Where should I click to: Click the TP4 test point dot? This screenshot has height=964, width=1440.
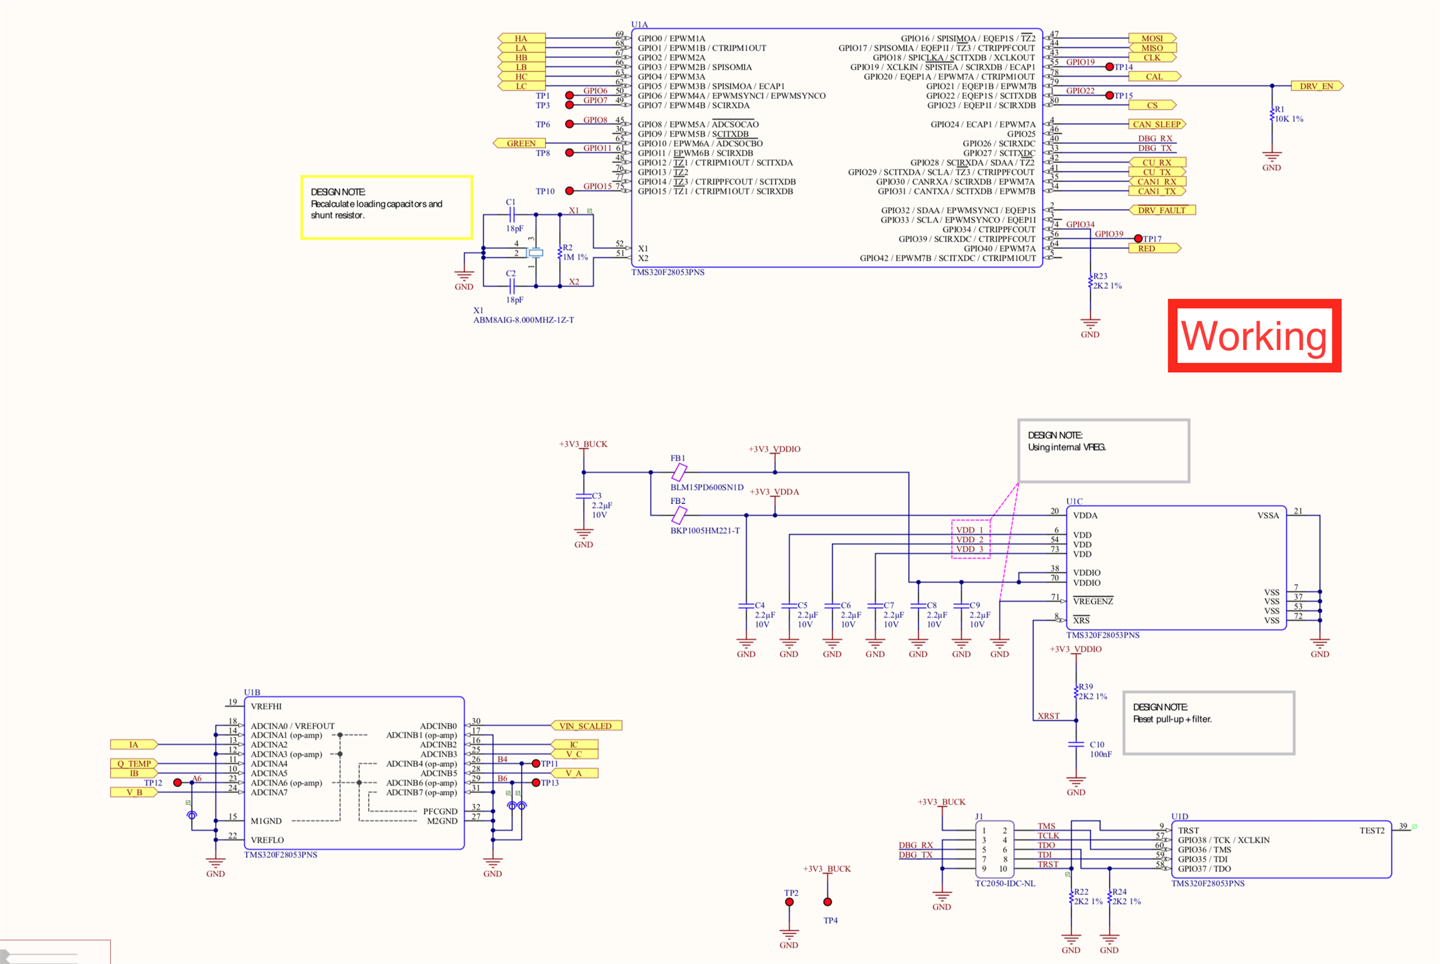[x=828, y=902]
